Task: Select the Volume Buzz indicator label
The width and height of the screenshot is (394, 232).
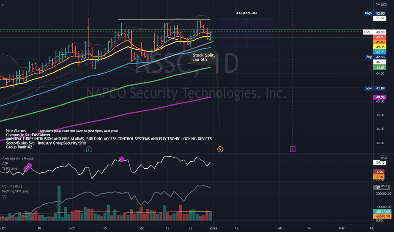Action: pos(12,186)
